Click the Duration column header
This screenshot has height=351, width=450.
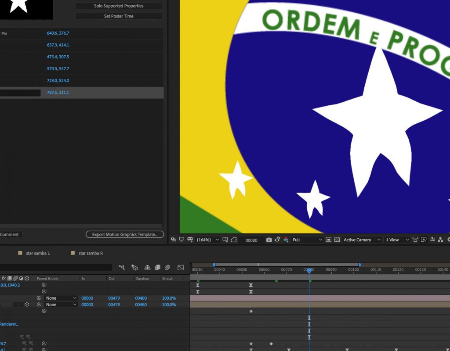coord(142,279)
